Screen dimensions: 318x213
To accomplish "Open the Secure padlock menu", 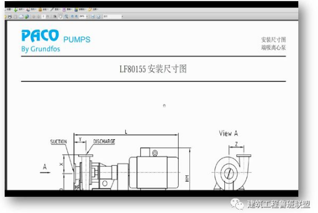I will [44, 9].
